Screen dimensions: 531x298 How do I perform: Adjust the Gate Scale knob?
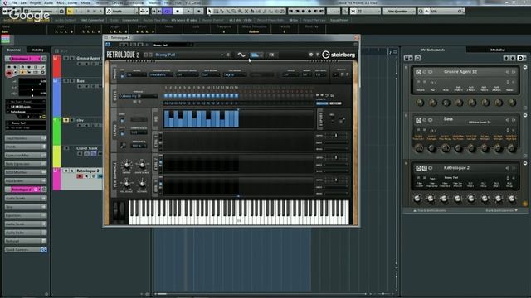pyautogui.click(x=142, y=166)
